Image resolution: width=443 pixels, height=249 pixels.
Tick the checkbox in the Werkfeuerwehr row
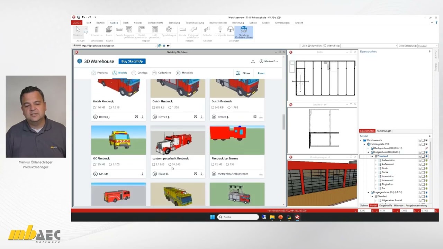pyautogui.click(x=423, y=140)
